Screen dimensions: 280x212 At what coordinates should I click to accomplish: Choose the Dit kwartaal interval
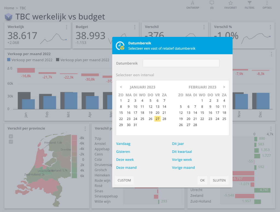tap(182, 152)
